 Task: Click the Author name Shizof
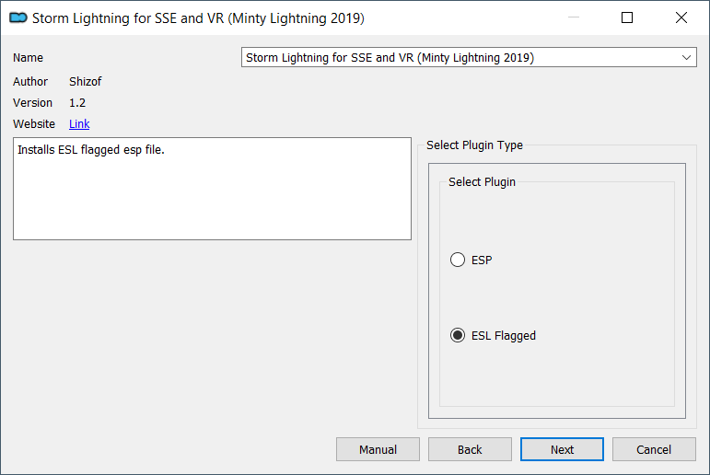85,82
